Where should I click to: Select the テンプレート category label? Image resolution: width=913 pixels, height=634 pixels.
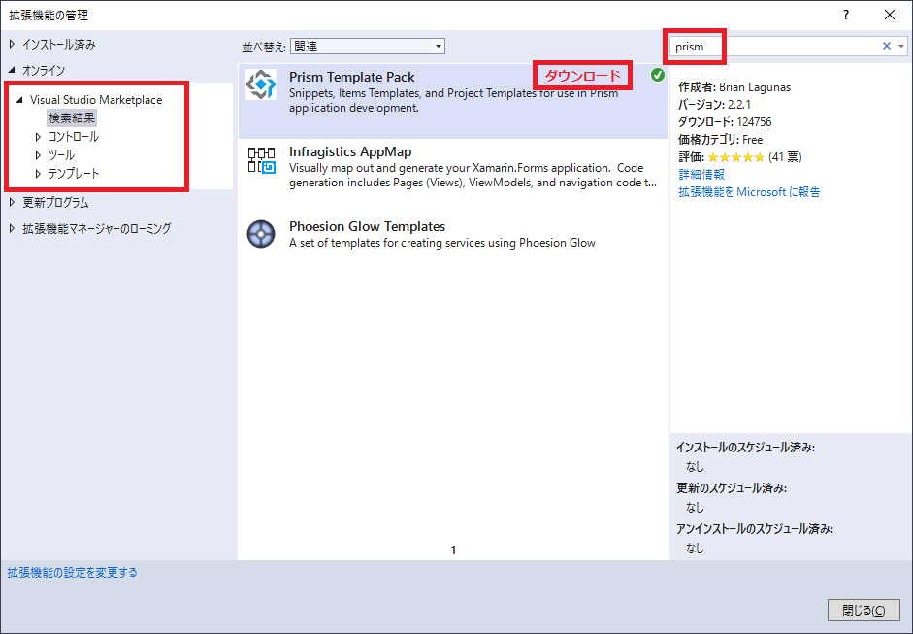click(x=74, y=174)
